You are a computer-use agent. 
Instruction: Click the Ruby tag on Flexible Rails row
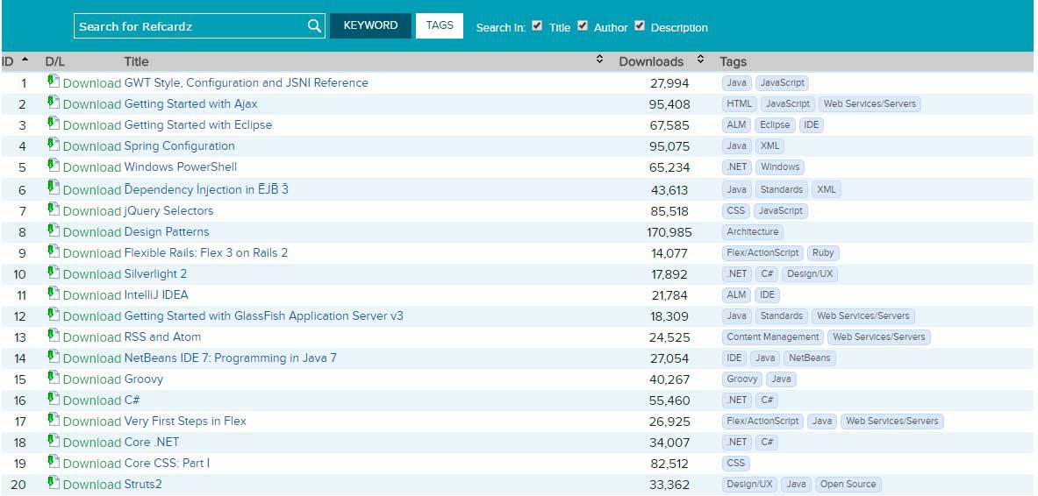[823, 252]
